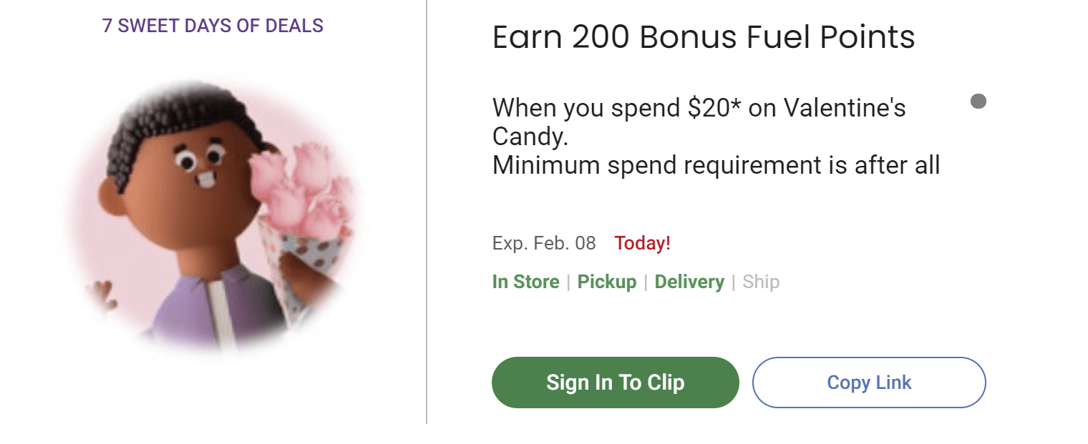The width and height of the screenshot is (1088, 444).
Task: Select the Delivery fulfillment option
Action: pyautogui.click(x=689, y=282)
